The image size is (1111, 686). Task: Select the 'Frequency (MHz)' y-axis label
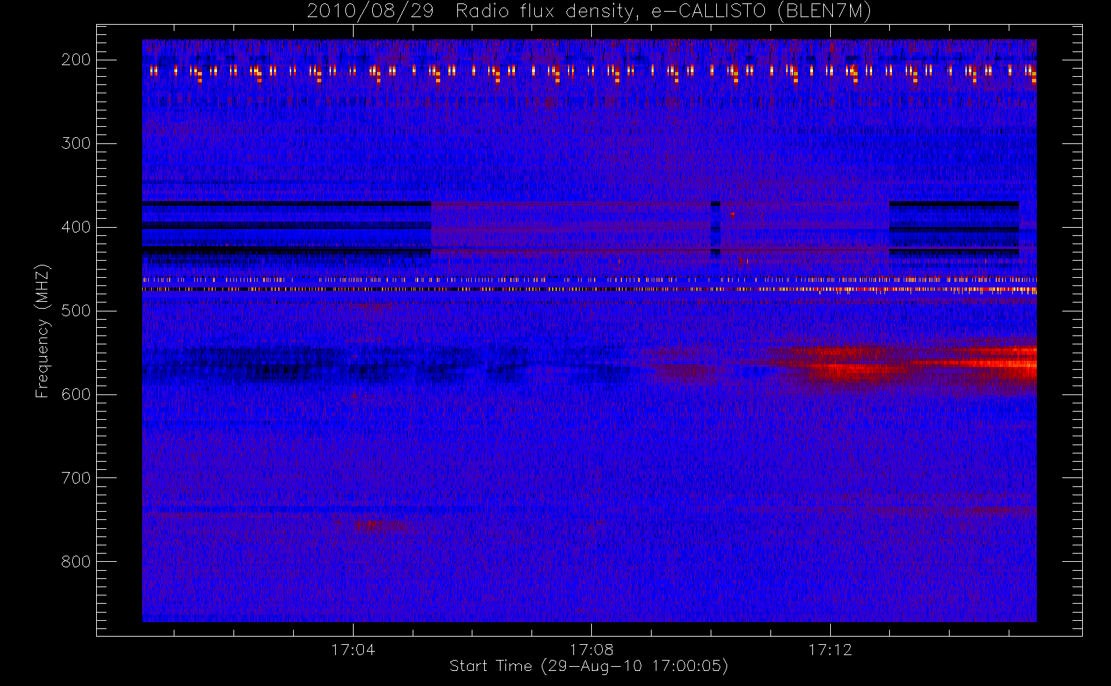coord(43,331)
